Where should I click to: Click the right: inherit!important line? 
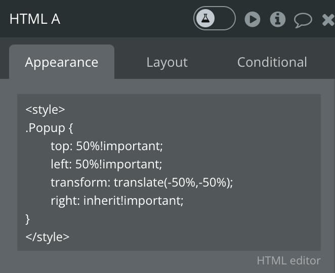click(x=117, y=201)
